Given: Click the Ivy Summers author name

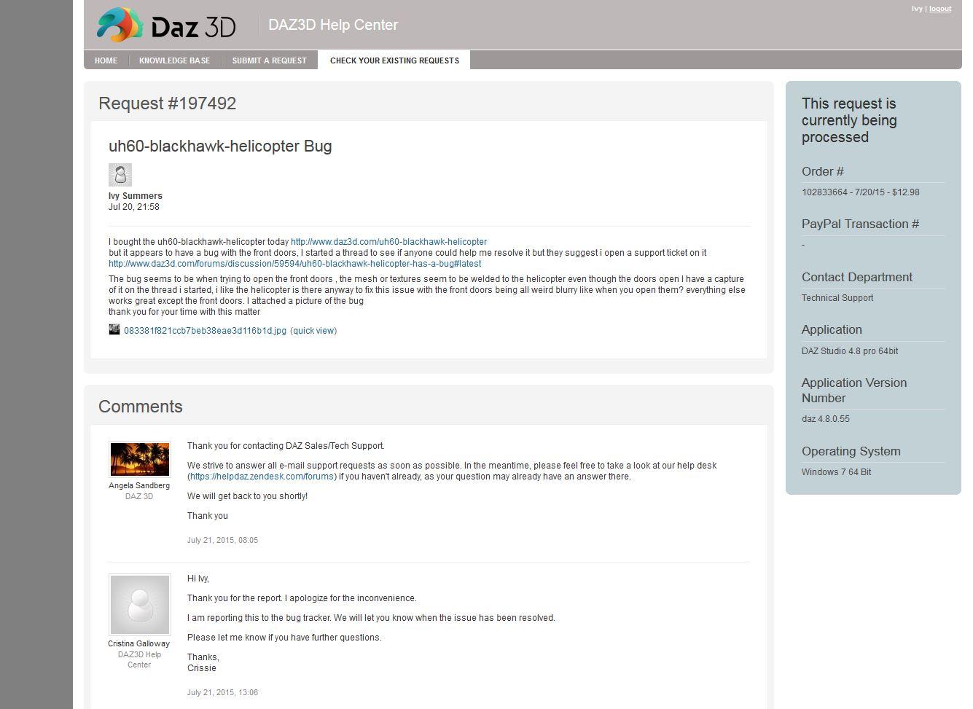Looking at the screenshot, I should coord(136,196).
